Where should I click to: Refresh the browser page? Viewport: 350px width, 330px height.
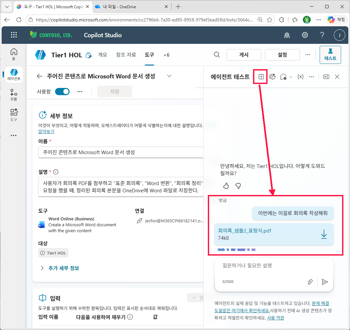(19, 20)
